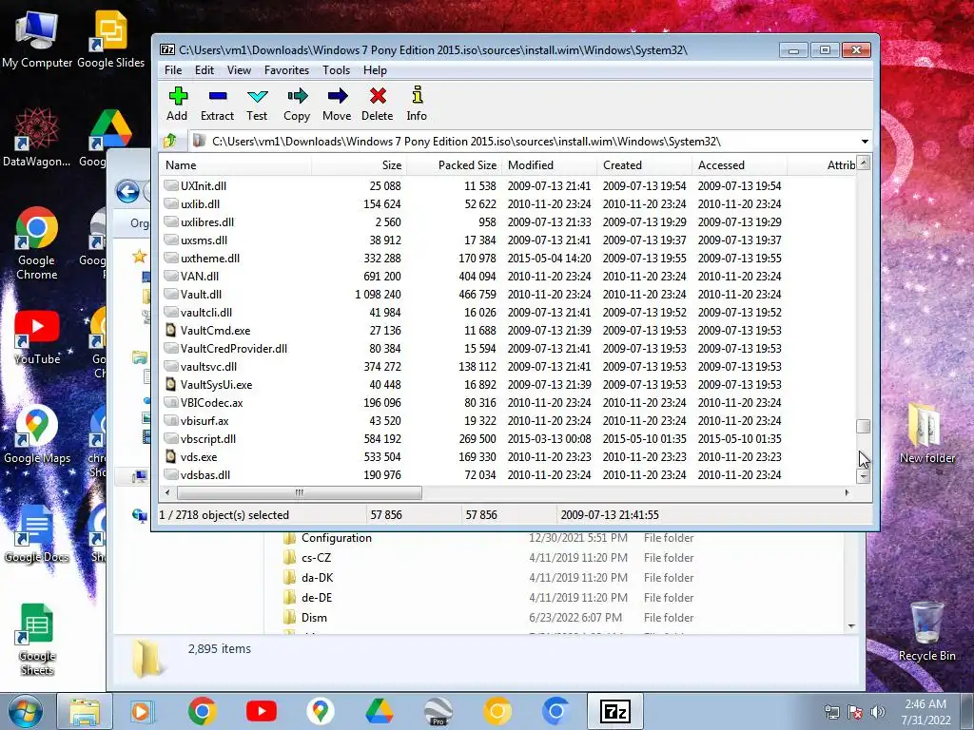This screenshot has height=730, width=974.
Task: Sort by the Modified column header
Action: click(x=550, y=165)
